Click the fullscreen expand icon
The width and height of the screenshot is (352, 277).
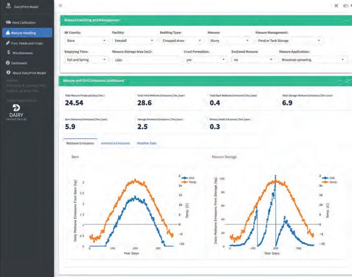coord(336,6)
